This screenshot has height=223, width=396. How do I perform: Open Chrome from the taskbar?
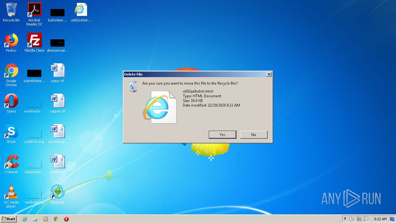[56, 219]
